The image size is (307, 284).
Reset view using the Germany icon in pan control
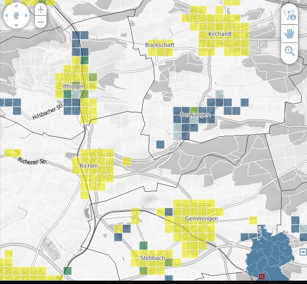[16, 16]
